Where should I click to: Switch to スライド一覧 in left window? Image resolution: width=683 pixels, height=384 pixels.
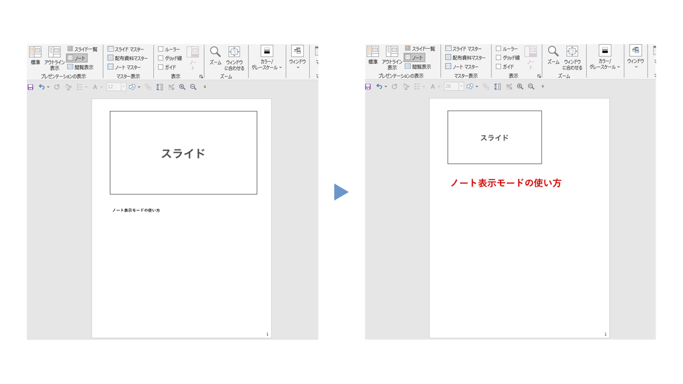[83, 49]
